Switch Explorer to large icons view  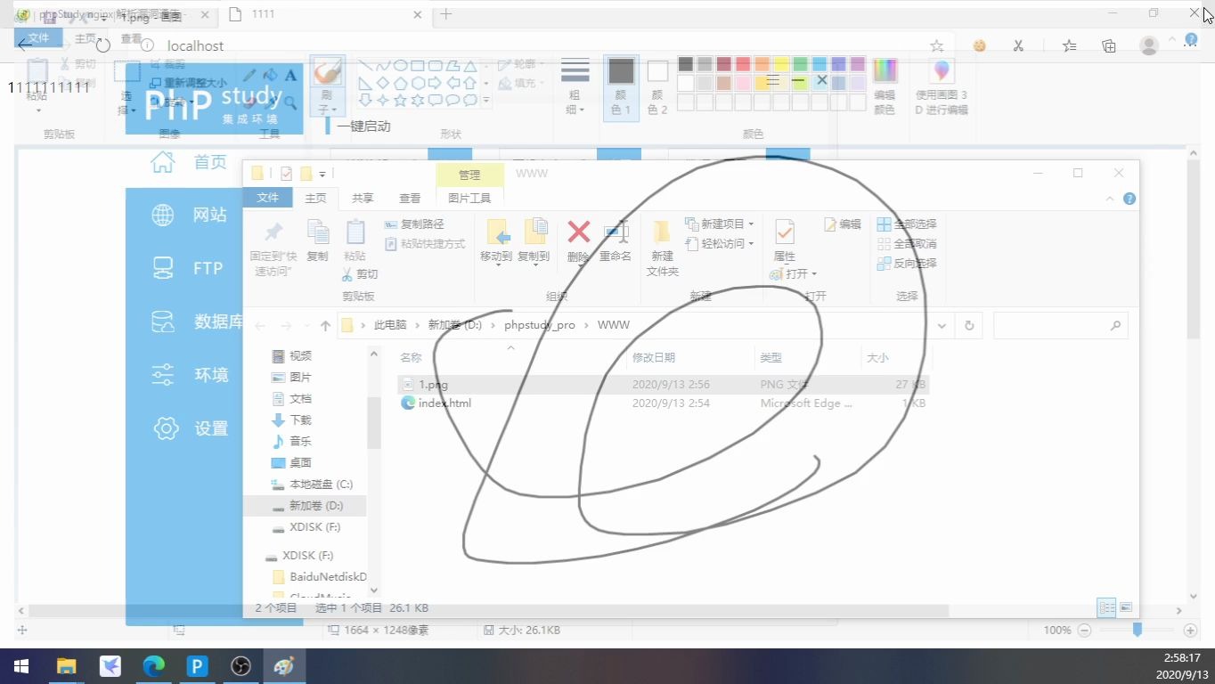1126,607
